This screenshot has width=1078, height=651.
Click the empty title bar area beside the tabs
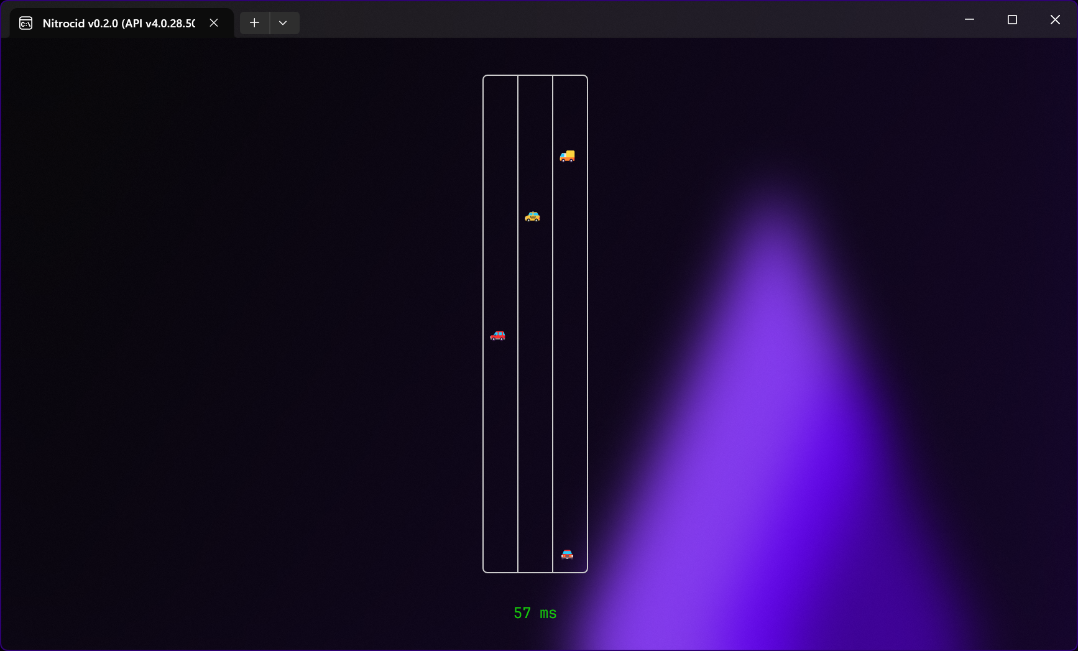point(622,20)
